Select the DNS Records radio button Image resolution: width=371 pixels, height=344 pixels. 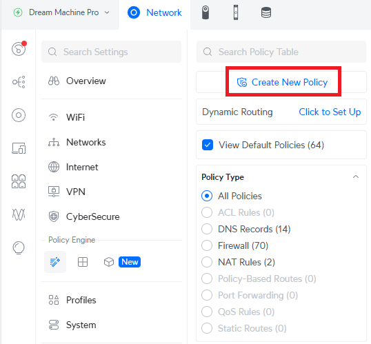pyautogui.click(x=207, y=229)
